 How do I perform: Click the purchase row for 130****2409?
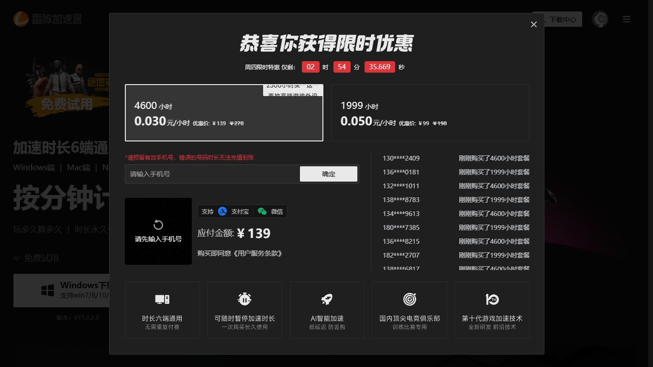pos(456,158)
